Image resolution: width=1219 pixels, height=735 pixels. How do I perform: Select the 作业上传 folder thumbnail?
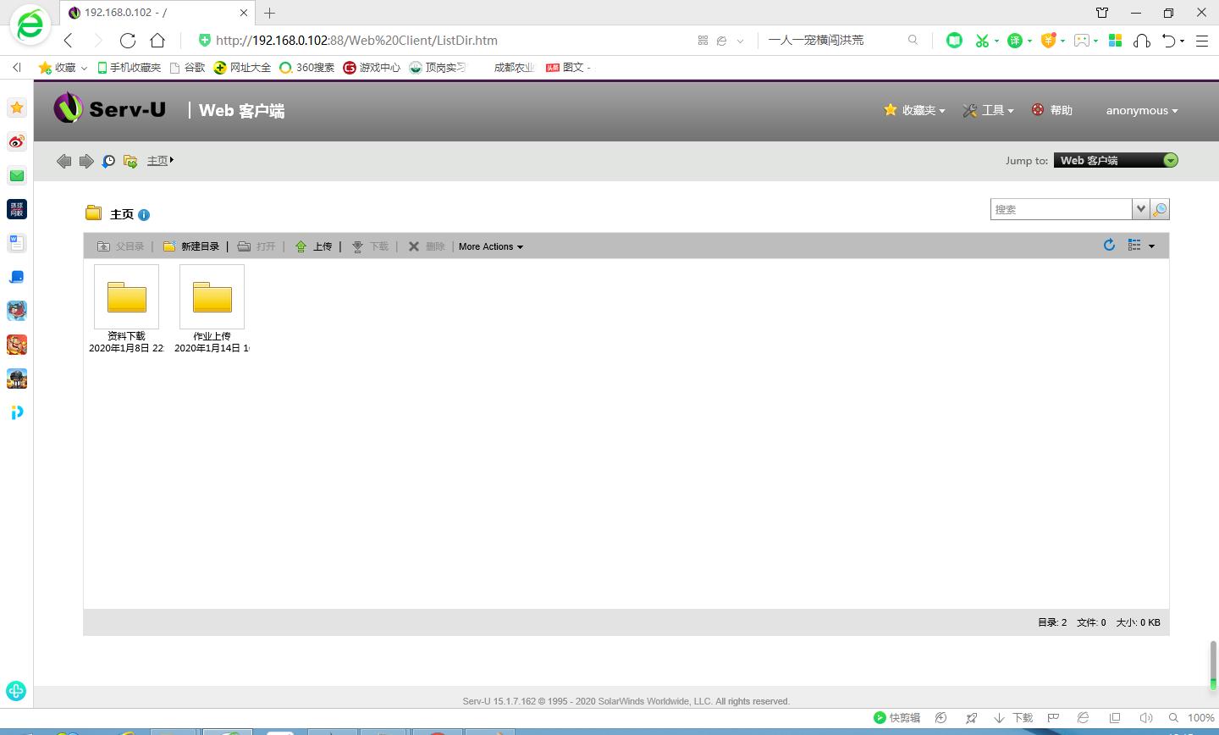click(212, 296)
